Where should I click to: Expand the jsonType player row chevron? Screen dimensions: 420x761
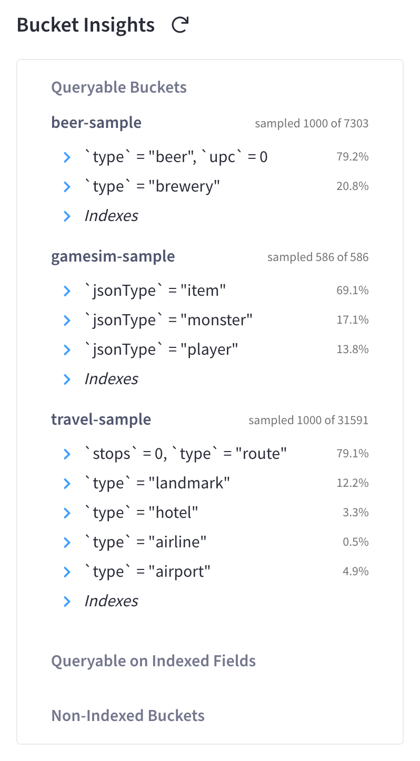[x=67, y=349]
